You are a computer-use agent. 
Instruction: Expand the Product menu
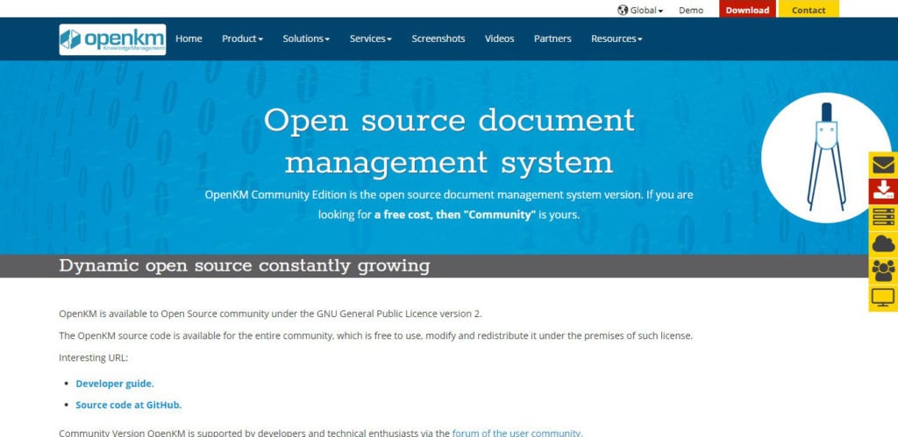[x=242, y=39]
